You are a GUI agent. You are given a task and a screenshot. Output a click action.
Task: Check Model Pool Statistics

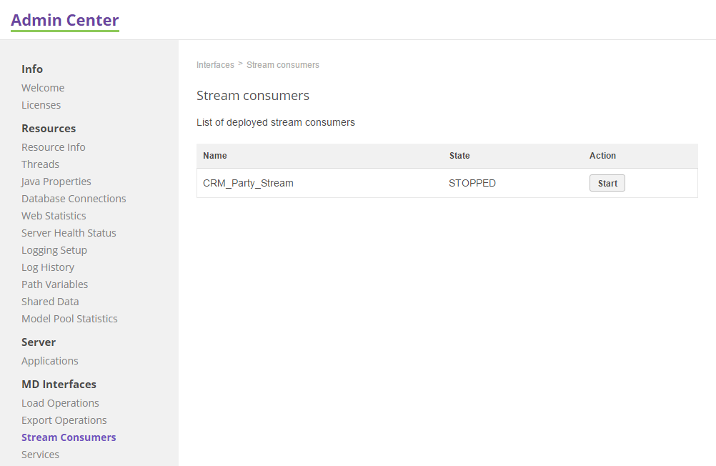coord(69,318)
